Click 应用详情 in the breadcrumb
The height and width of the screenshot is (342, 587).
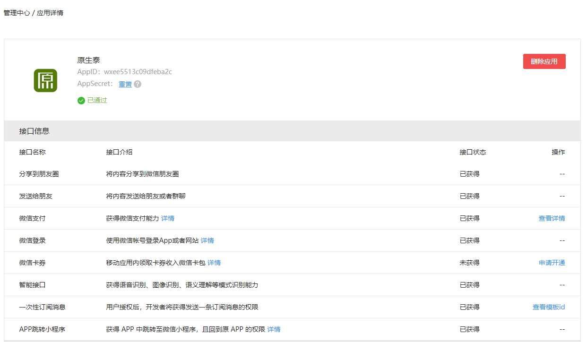click(x=50, y=13)
